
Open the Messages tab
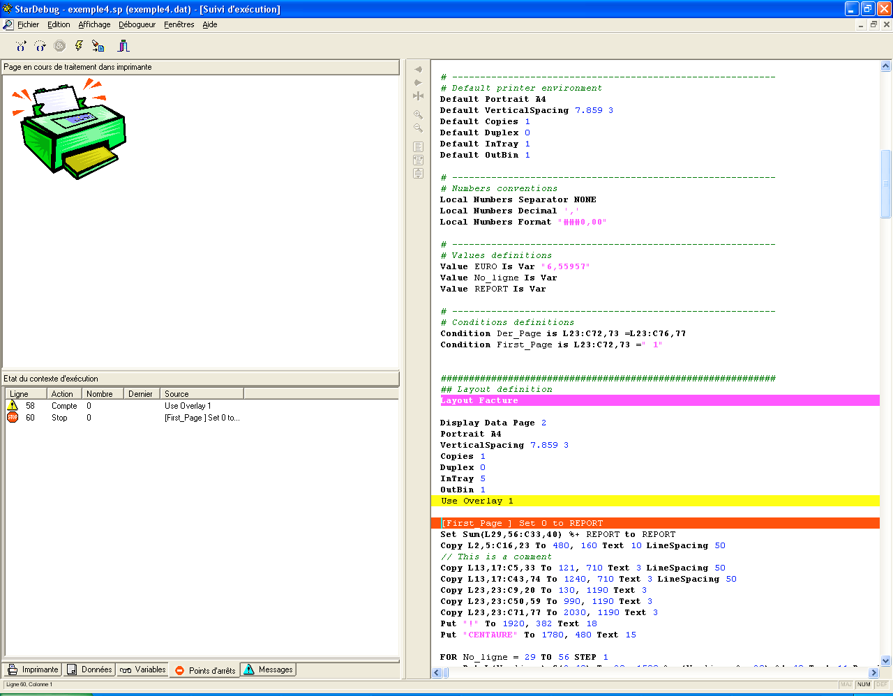tap(269, 669)
